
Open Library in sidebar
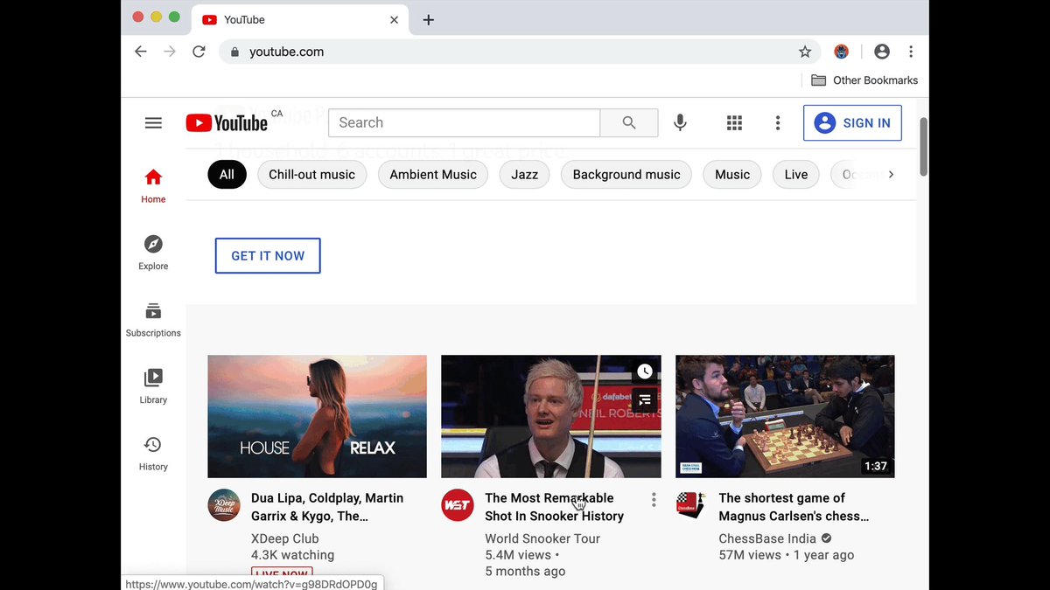[x=153, y=386]
